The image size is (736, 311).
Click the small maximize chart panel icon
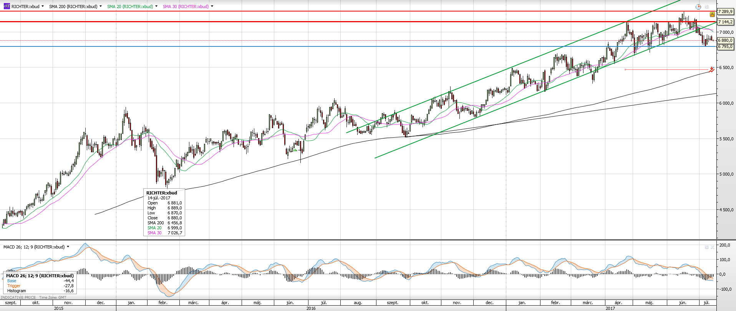tap(706, 7)
